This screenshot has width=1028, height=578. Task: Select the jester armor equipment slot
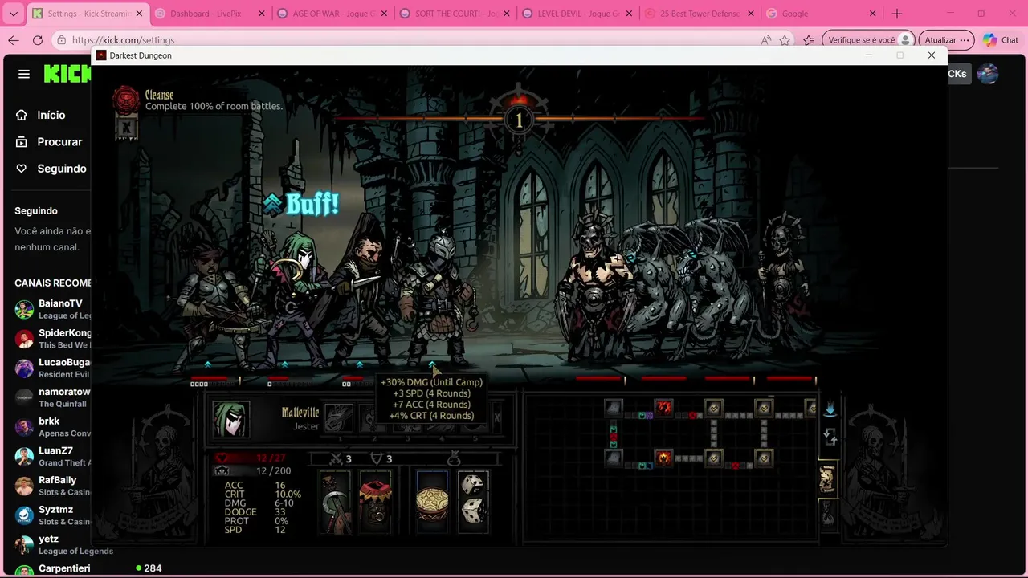375,503
